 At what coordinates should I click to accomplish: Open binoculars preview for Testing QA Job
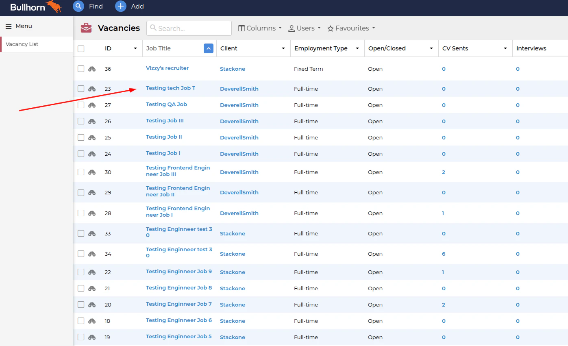(x=91, y=105)
